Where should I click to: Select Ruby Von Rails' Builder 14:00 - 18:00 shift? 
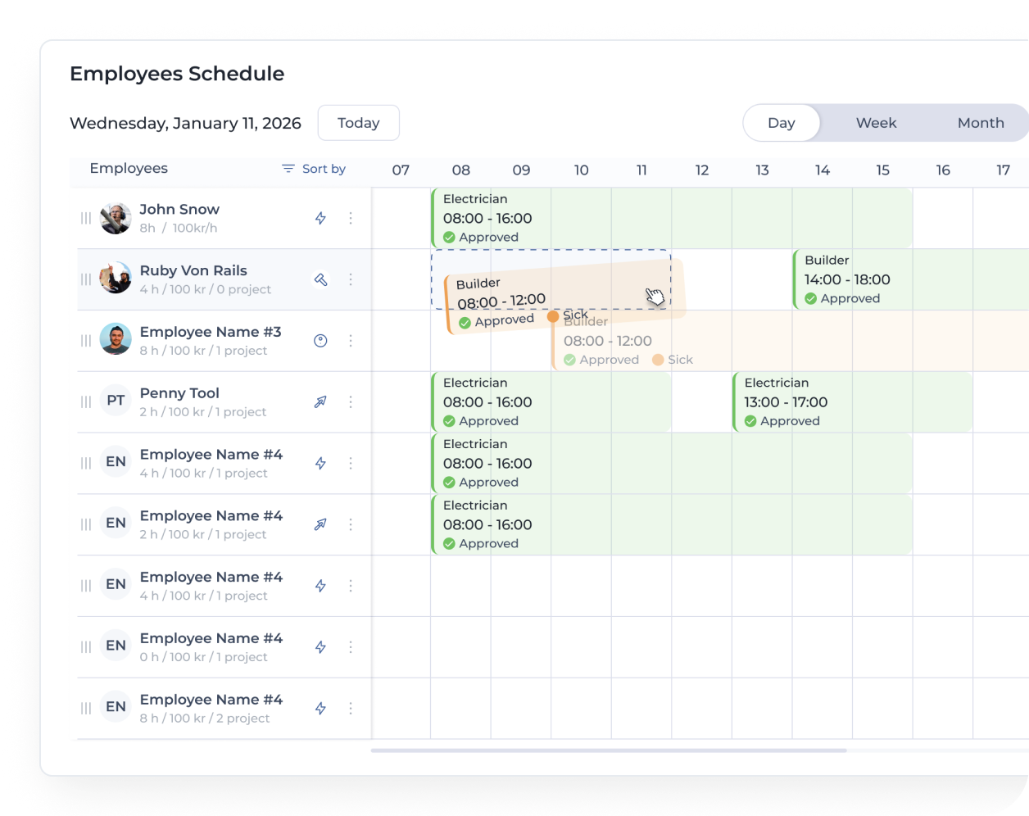(911, 279)
